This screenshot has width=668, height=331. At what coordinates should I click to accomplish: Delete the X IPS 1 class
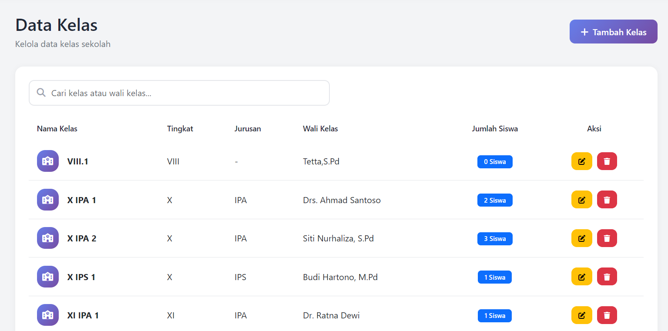607,277
